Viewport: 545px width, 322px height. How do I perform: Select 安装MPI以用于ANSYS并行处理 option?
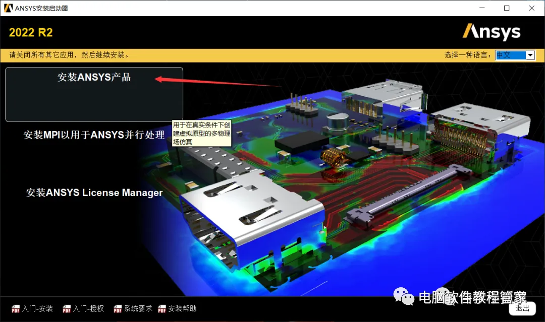pyautogui.click(x=94, y=135)
